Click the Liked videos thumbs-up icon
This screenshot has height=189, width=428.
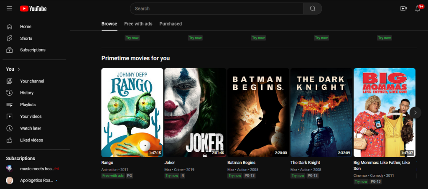(10, 140)
